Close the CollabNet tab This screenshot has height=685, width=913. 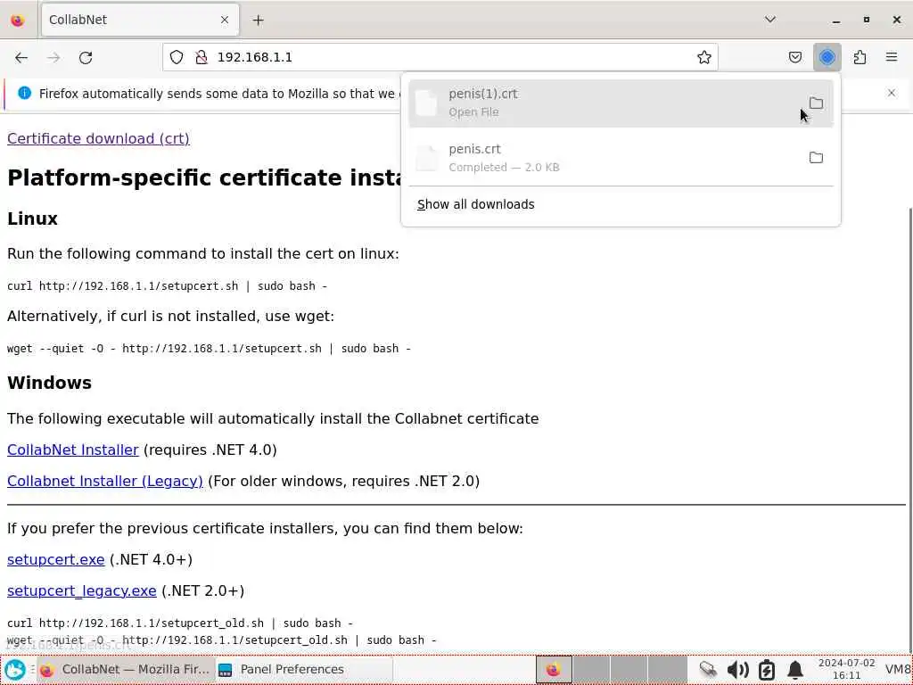click(x=224, y=20)
